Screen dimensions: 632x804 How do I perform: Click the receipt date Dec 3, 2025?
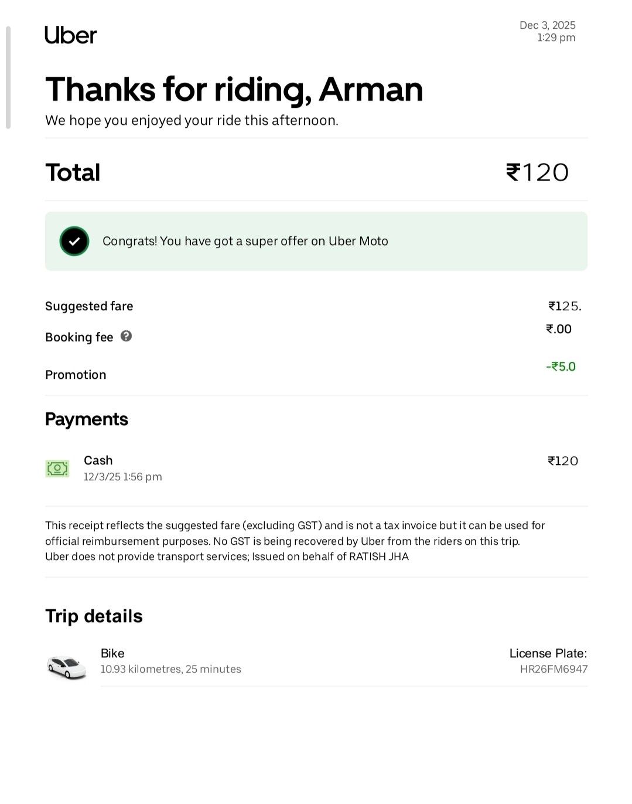click(547, 25)
